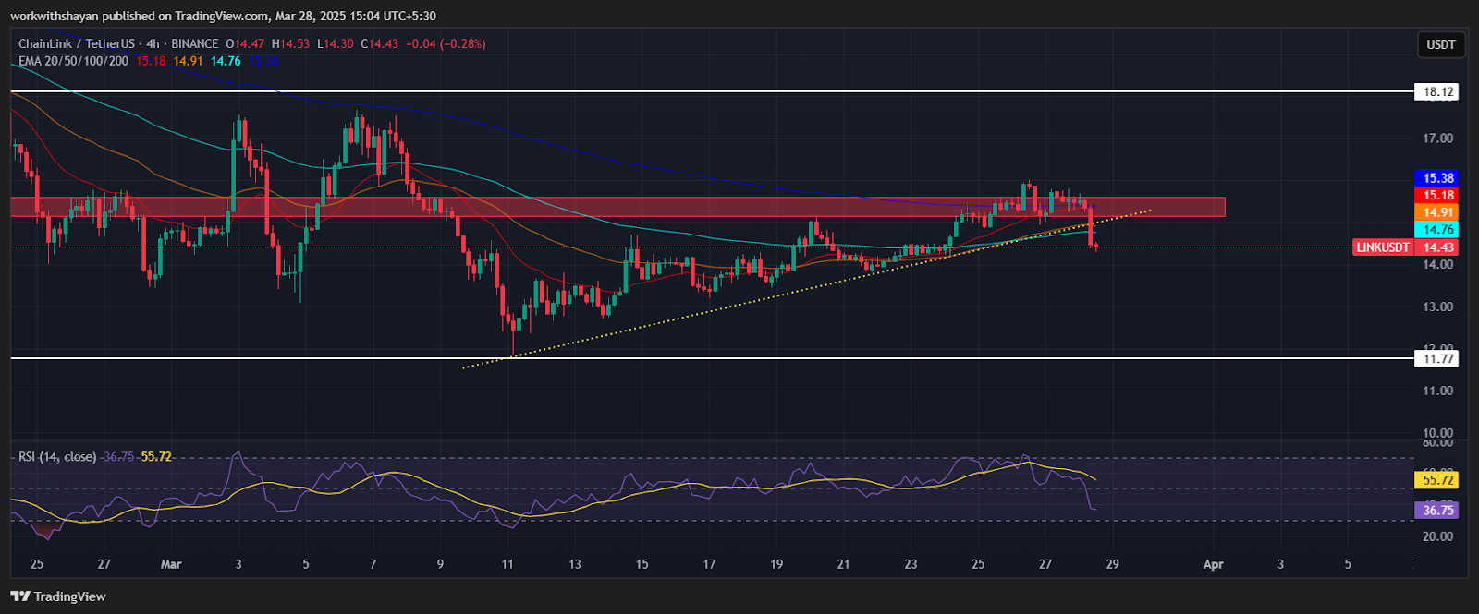Click the yellow 55.72 RSI value label

pos(1438,480)
